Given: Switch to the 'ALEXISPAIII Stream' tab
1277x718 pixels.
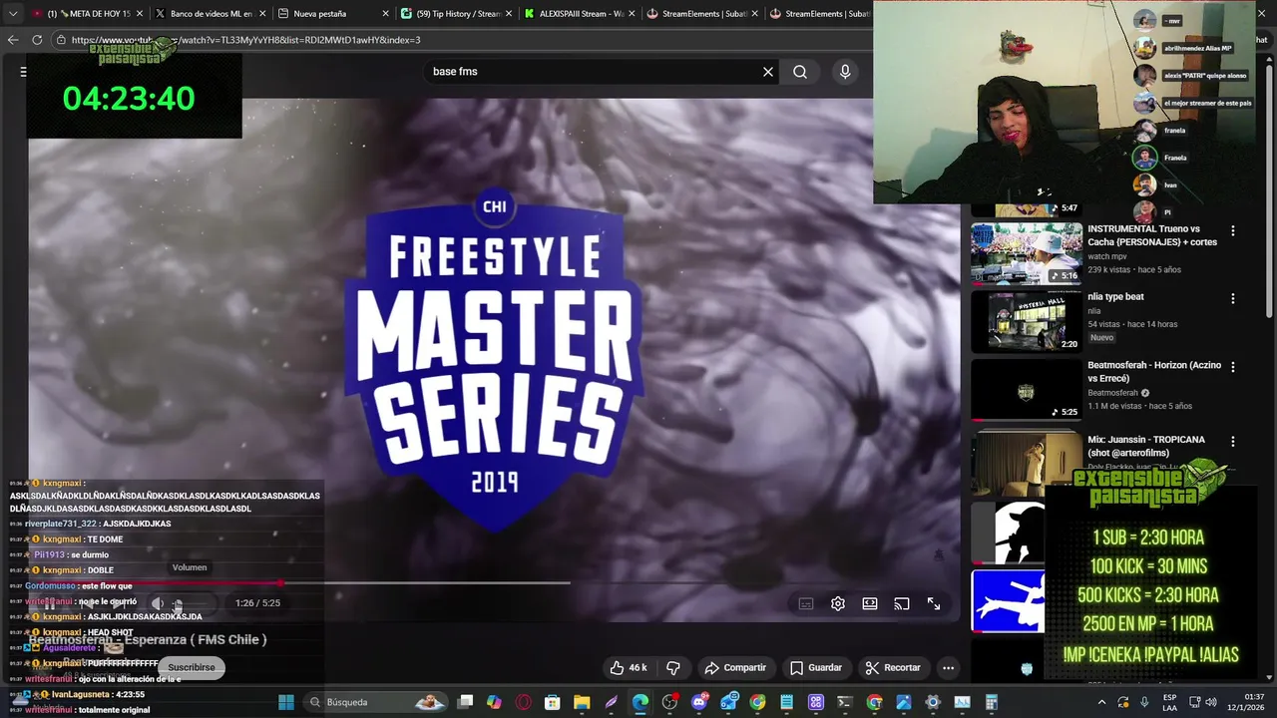Looking at the screenshot, I should click(579, 14).
